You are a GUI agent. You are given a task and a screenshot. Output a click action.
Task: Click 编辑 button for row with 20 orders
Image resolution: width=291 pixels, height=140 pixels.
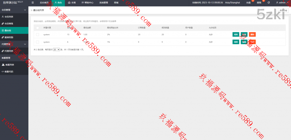(x=244, y=35)
